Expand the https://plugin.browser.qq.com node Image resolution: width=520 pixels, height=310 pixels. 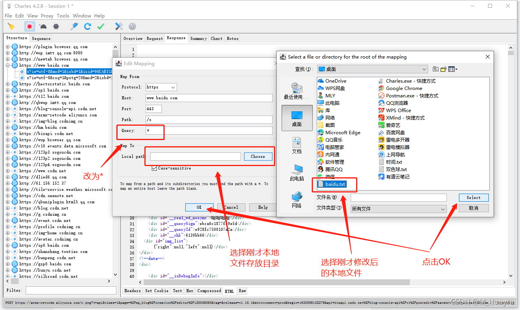[8, 47]
